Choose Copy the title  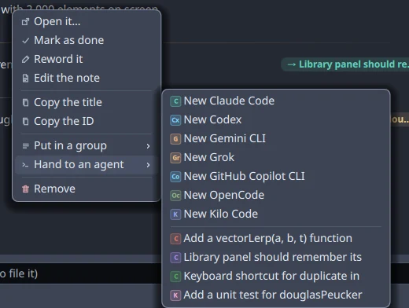[x=87, y=102]
